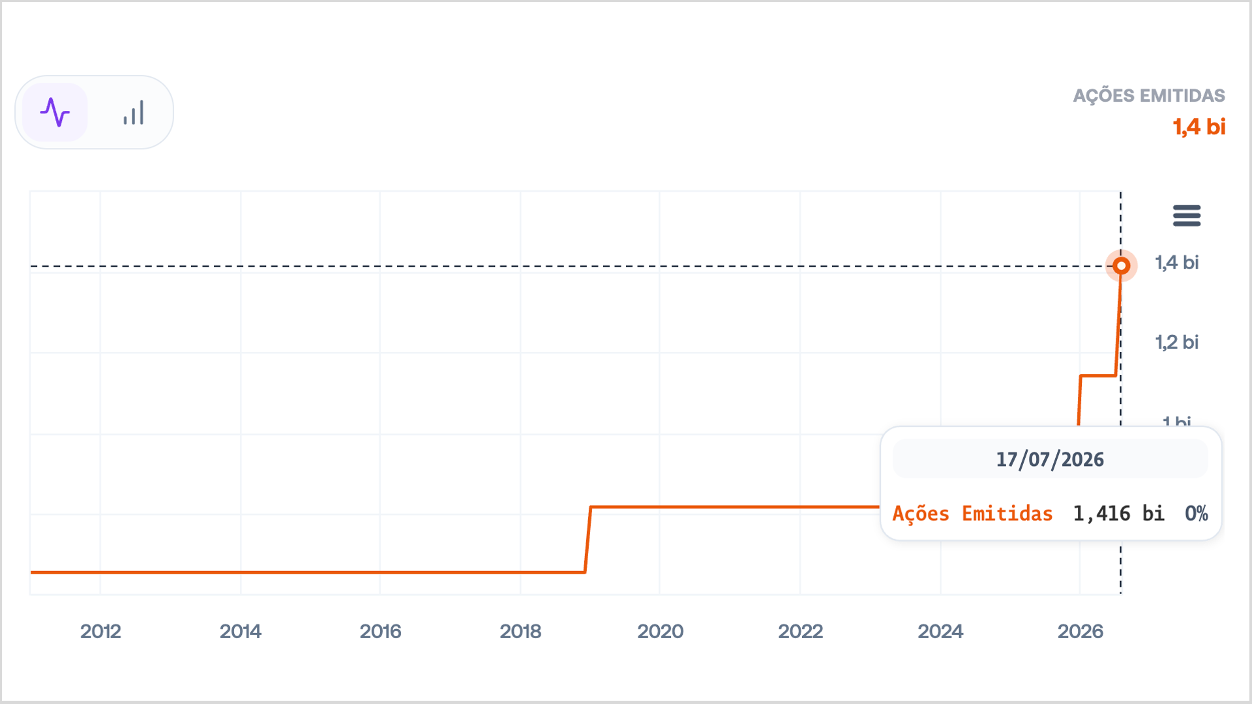Open the chart hamburger menu
1252x704 pixels.
tap(1186, 215)
